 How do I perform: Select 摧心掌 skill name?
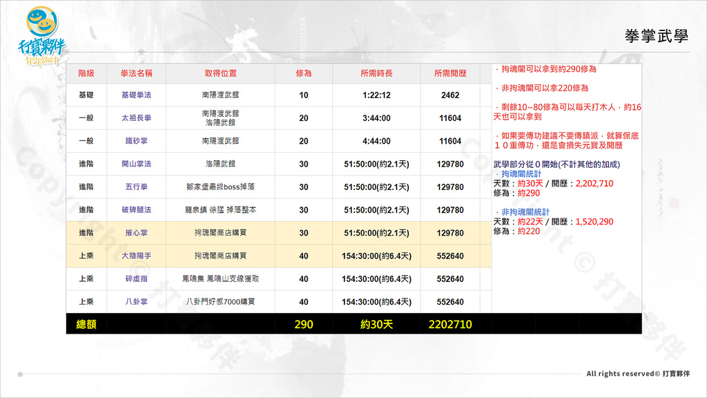coord(136,233)
